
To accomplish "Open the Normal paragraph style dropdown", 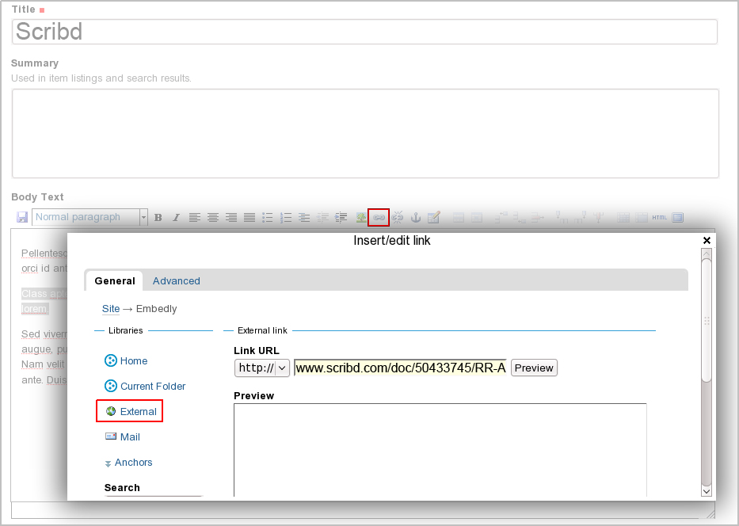I will [90, 217].
